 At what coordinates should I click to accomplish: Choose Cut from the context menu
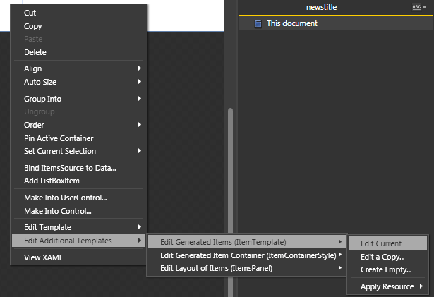(78, 13)
